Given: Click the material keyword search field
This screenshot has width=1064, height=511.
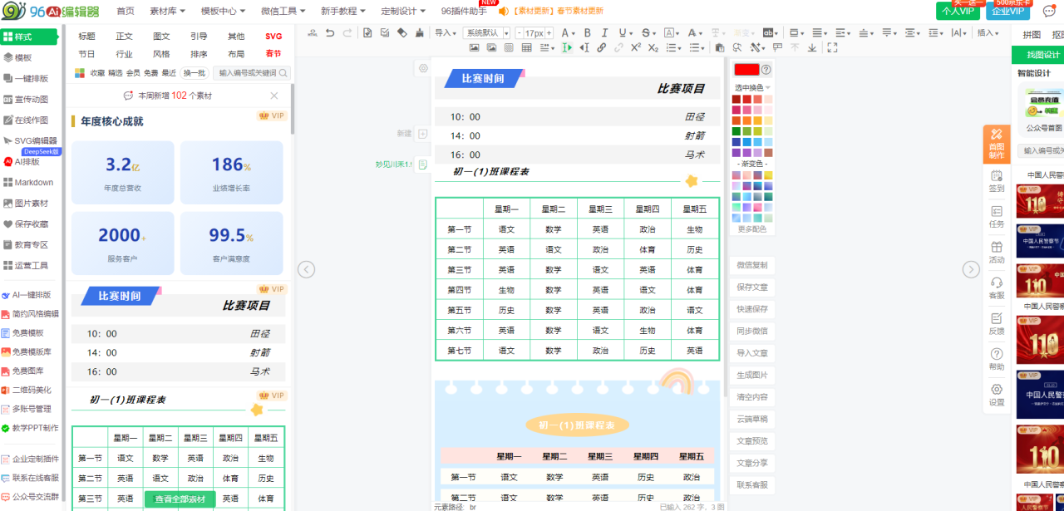Looking at the screenshot, I should point(247,73).
